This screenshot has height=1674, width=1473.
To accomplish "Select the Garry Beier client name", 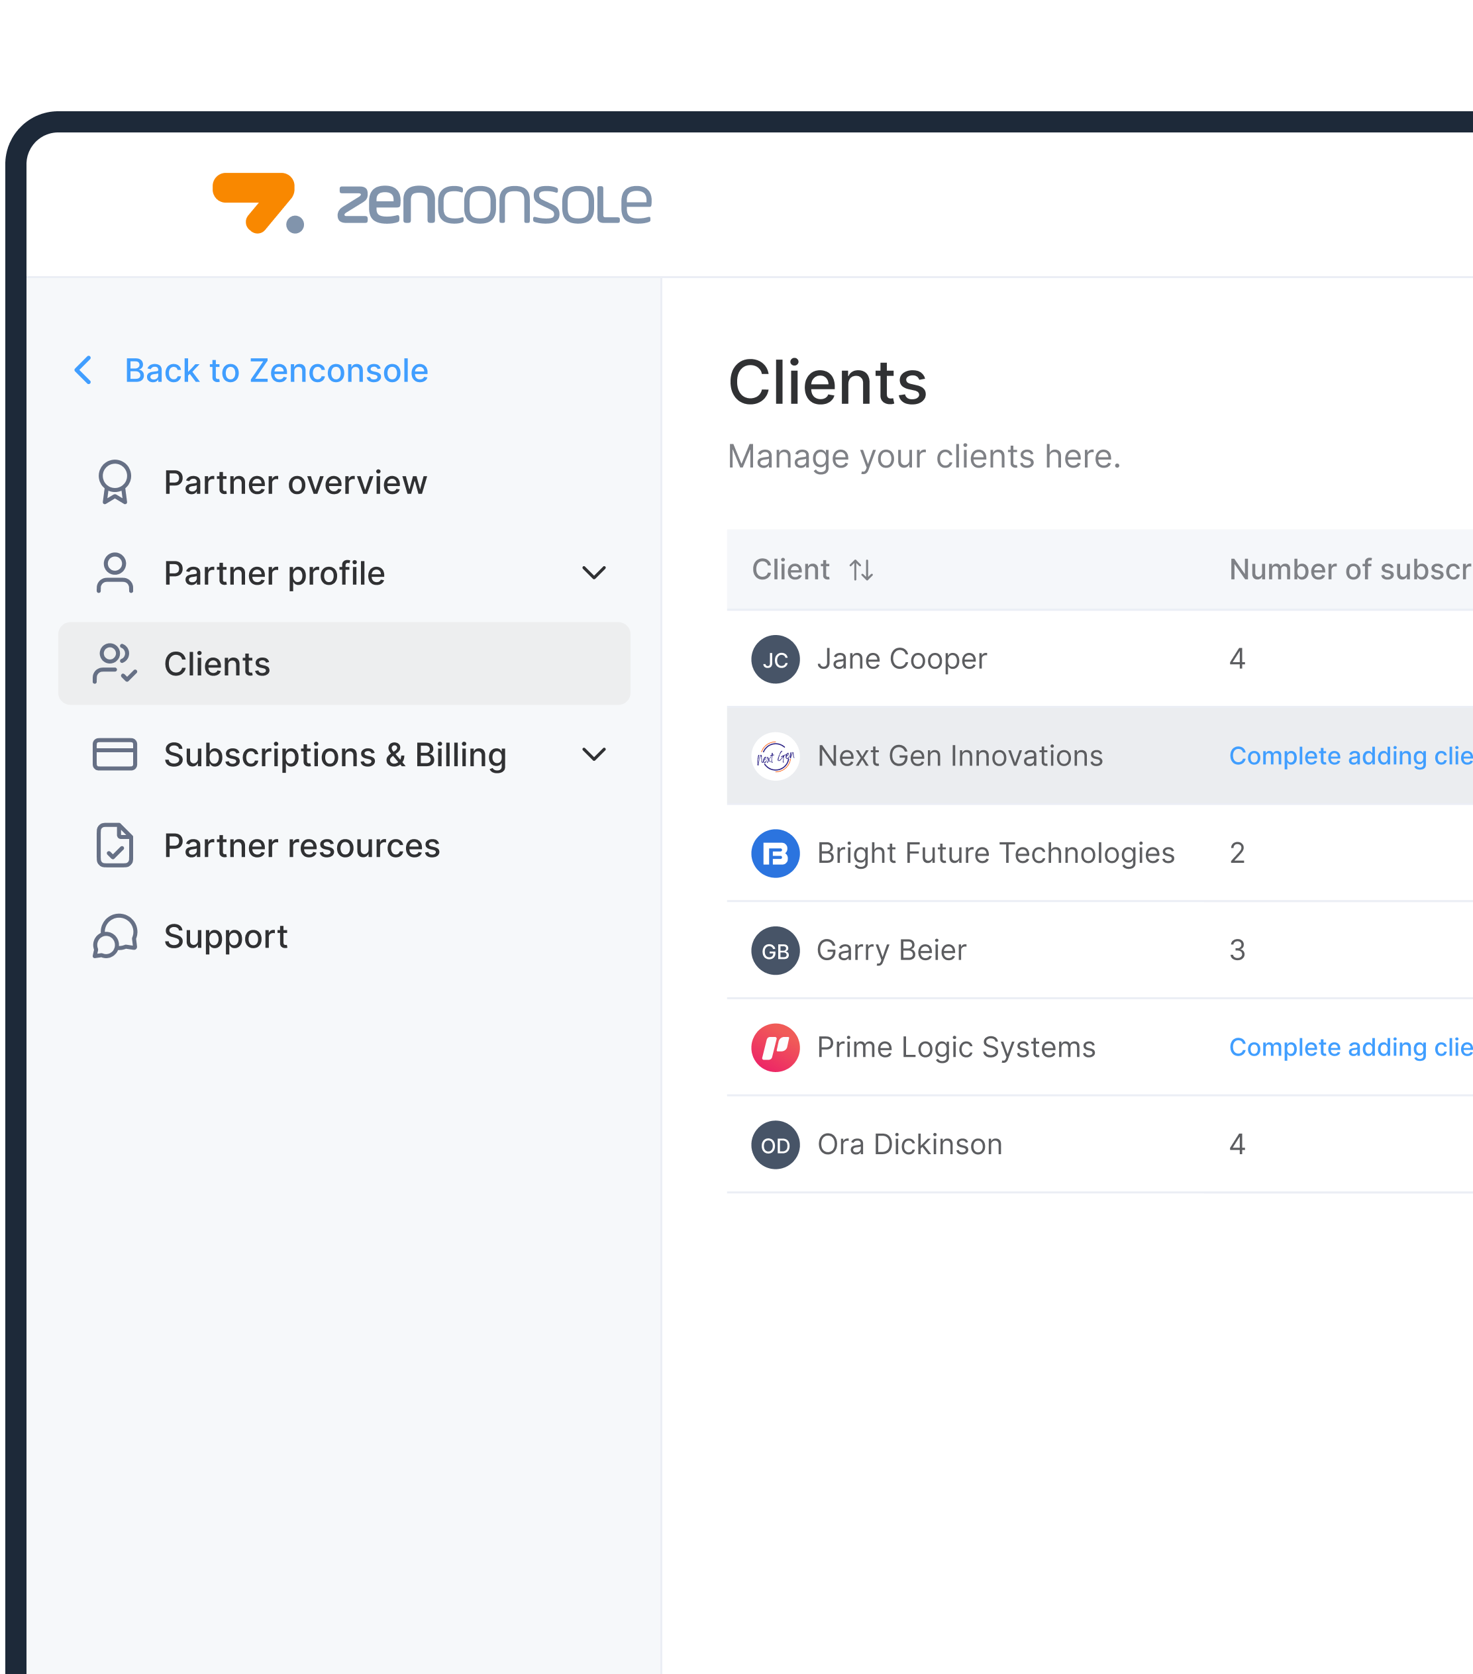I will point(891,951).
